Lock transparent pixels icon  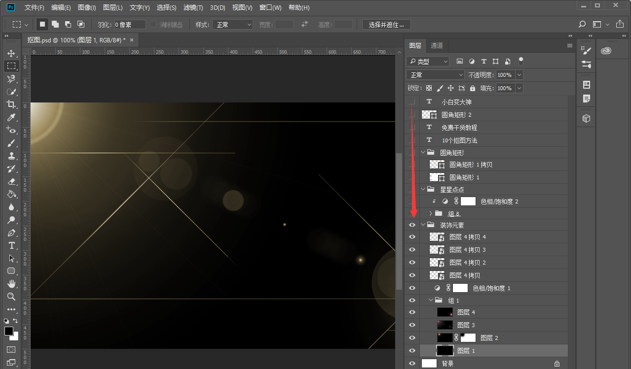click(x=429, y=88)
